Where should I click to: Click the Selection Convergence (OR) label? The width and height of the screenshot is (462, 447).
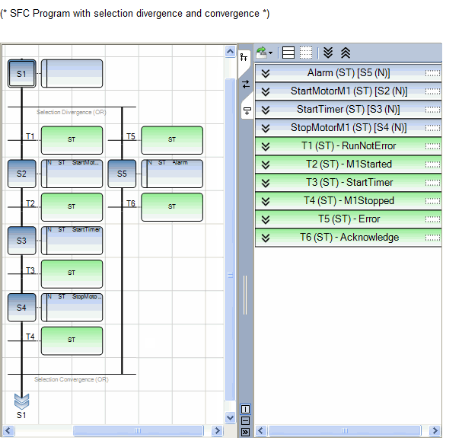tap(72, 379)
